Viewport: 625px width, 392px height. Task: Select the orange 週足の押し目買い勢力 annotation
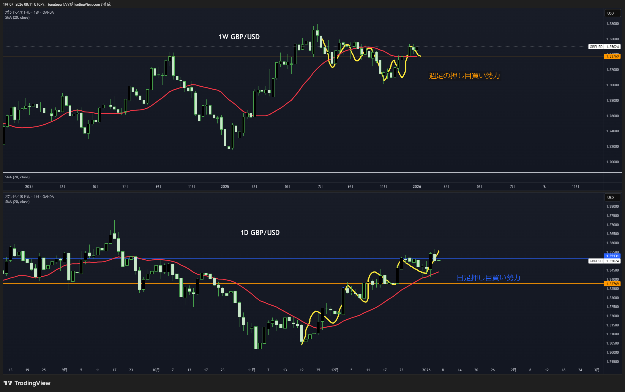click(x=464, y=76)
